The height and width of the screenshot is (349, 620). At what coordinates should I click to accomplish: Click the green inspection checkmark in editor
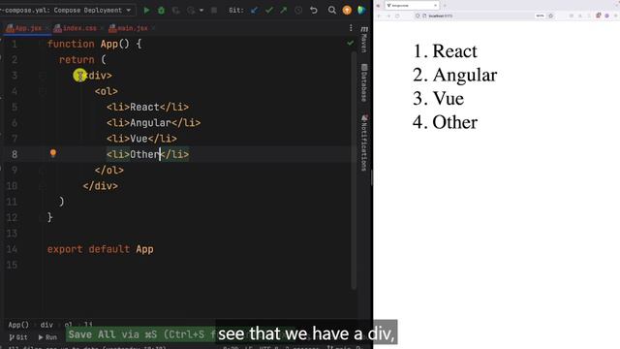[x=351, y=43]
